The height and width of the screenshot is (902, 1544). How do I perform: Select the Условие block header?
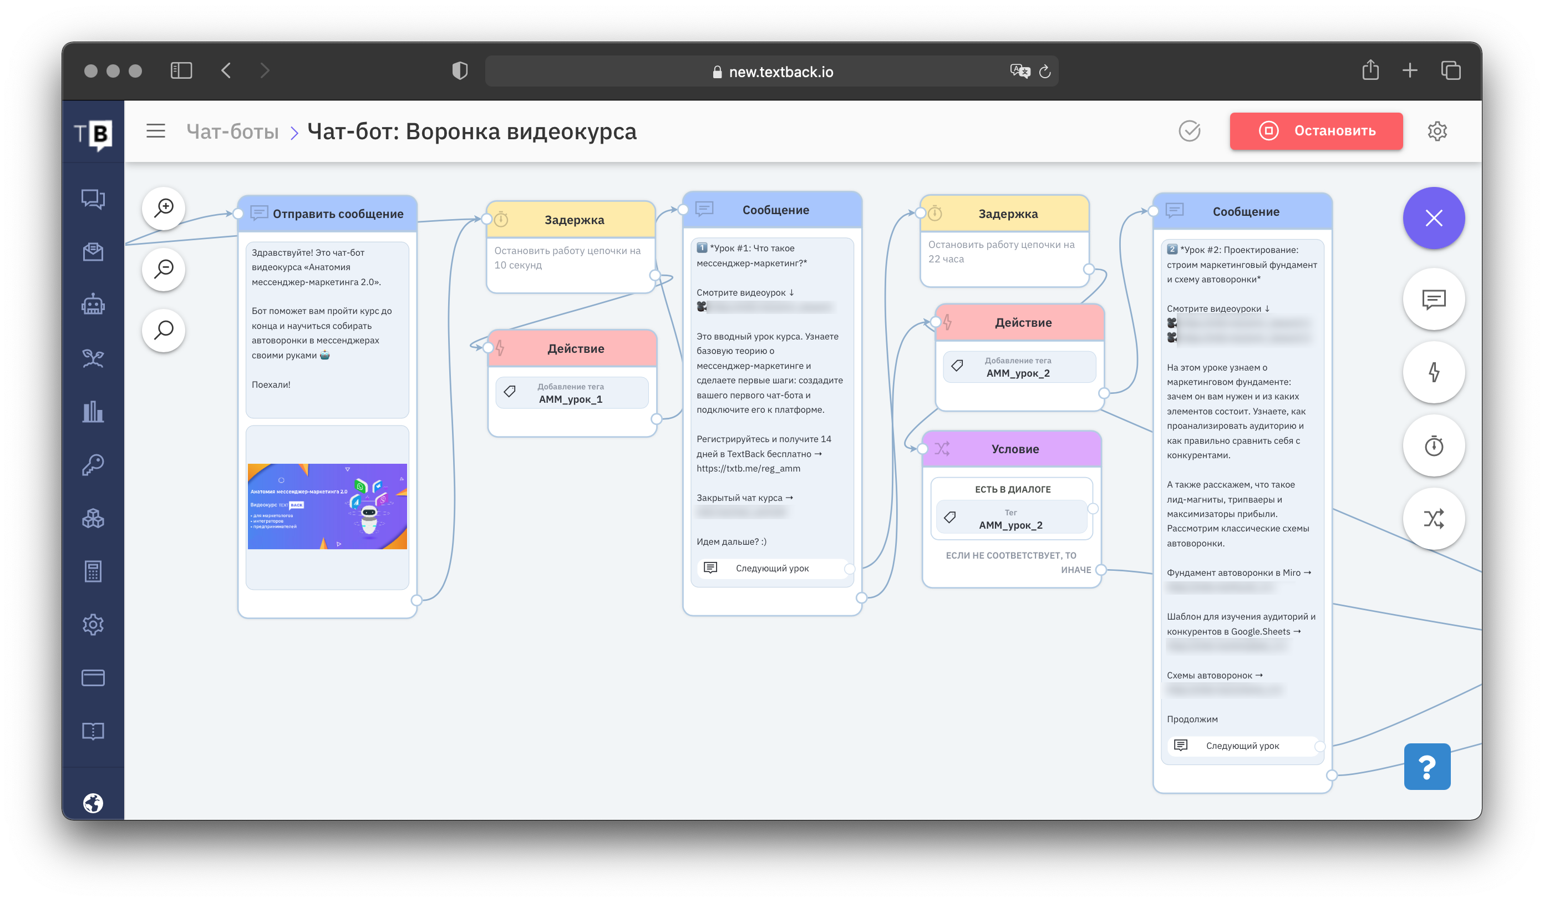[x=1012, y=449]
